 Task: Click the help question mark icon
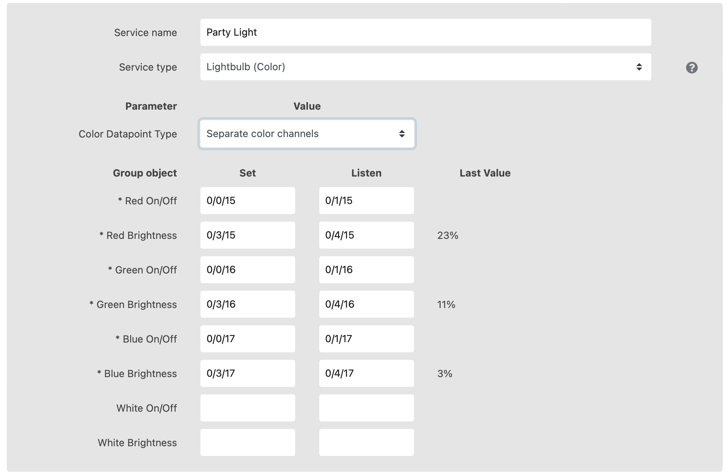[692, 68]
